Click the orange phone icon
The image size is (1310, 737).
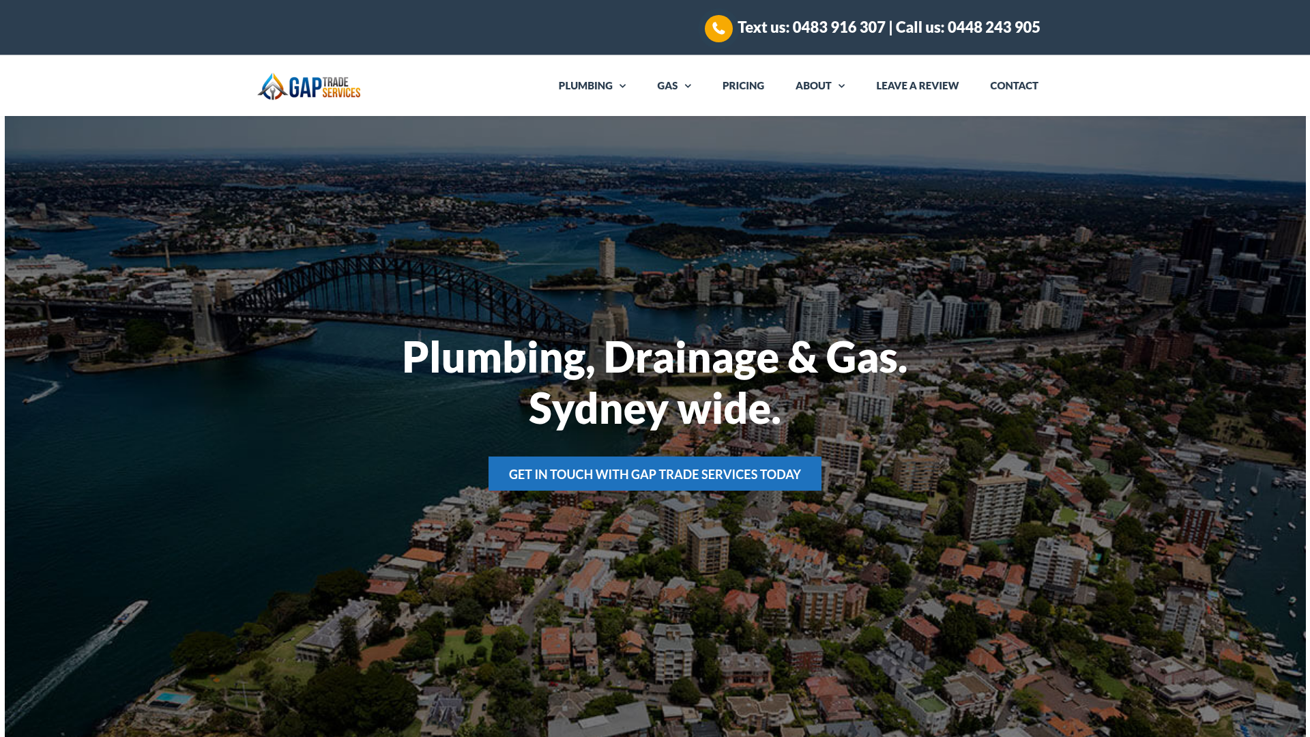coord(718,29)
